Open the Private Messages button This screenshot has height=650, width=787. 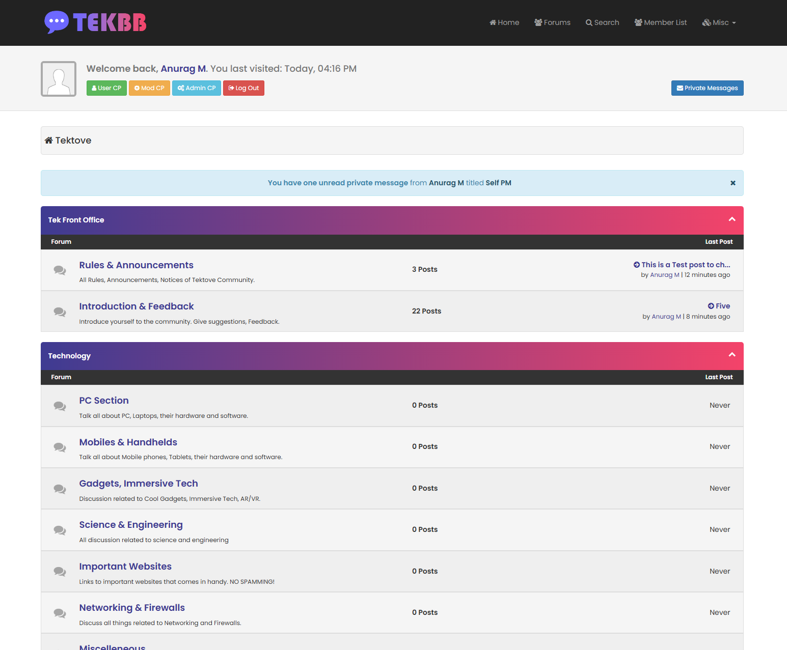[707, 88]
